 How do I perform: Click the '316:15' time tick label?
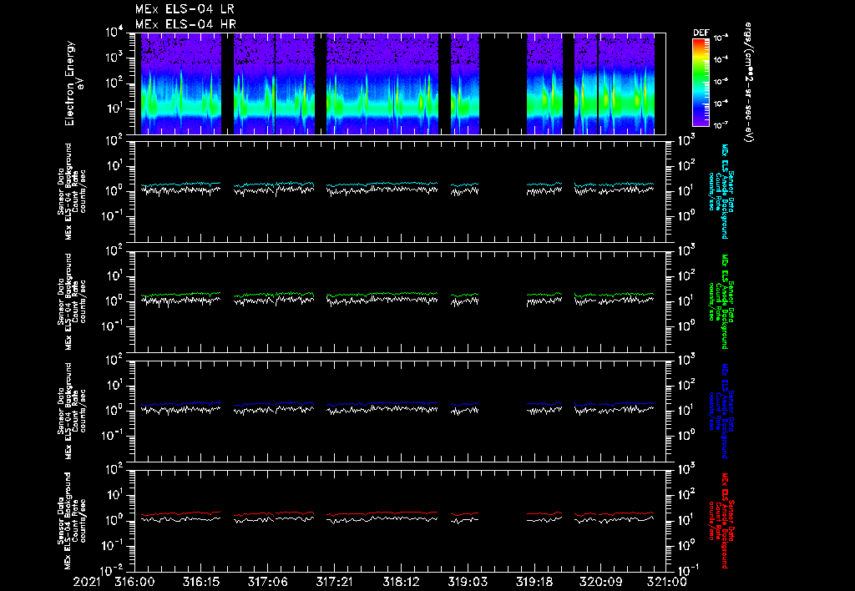tap(201, 582)
